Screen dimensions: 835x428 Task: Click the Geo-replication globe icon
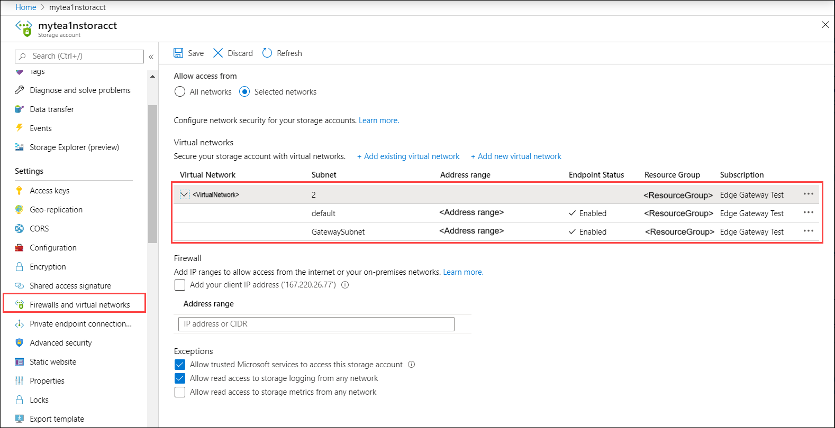(x=20, y=209)
